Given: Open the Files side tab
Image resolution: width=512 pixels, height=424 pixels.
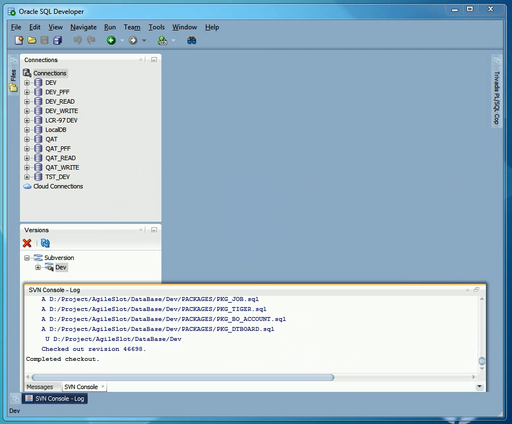Looking at the screenshot, I should pyautogui.click(x=13, y=80).
